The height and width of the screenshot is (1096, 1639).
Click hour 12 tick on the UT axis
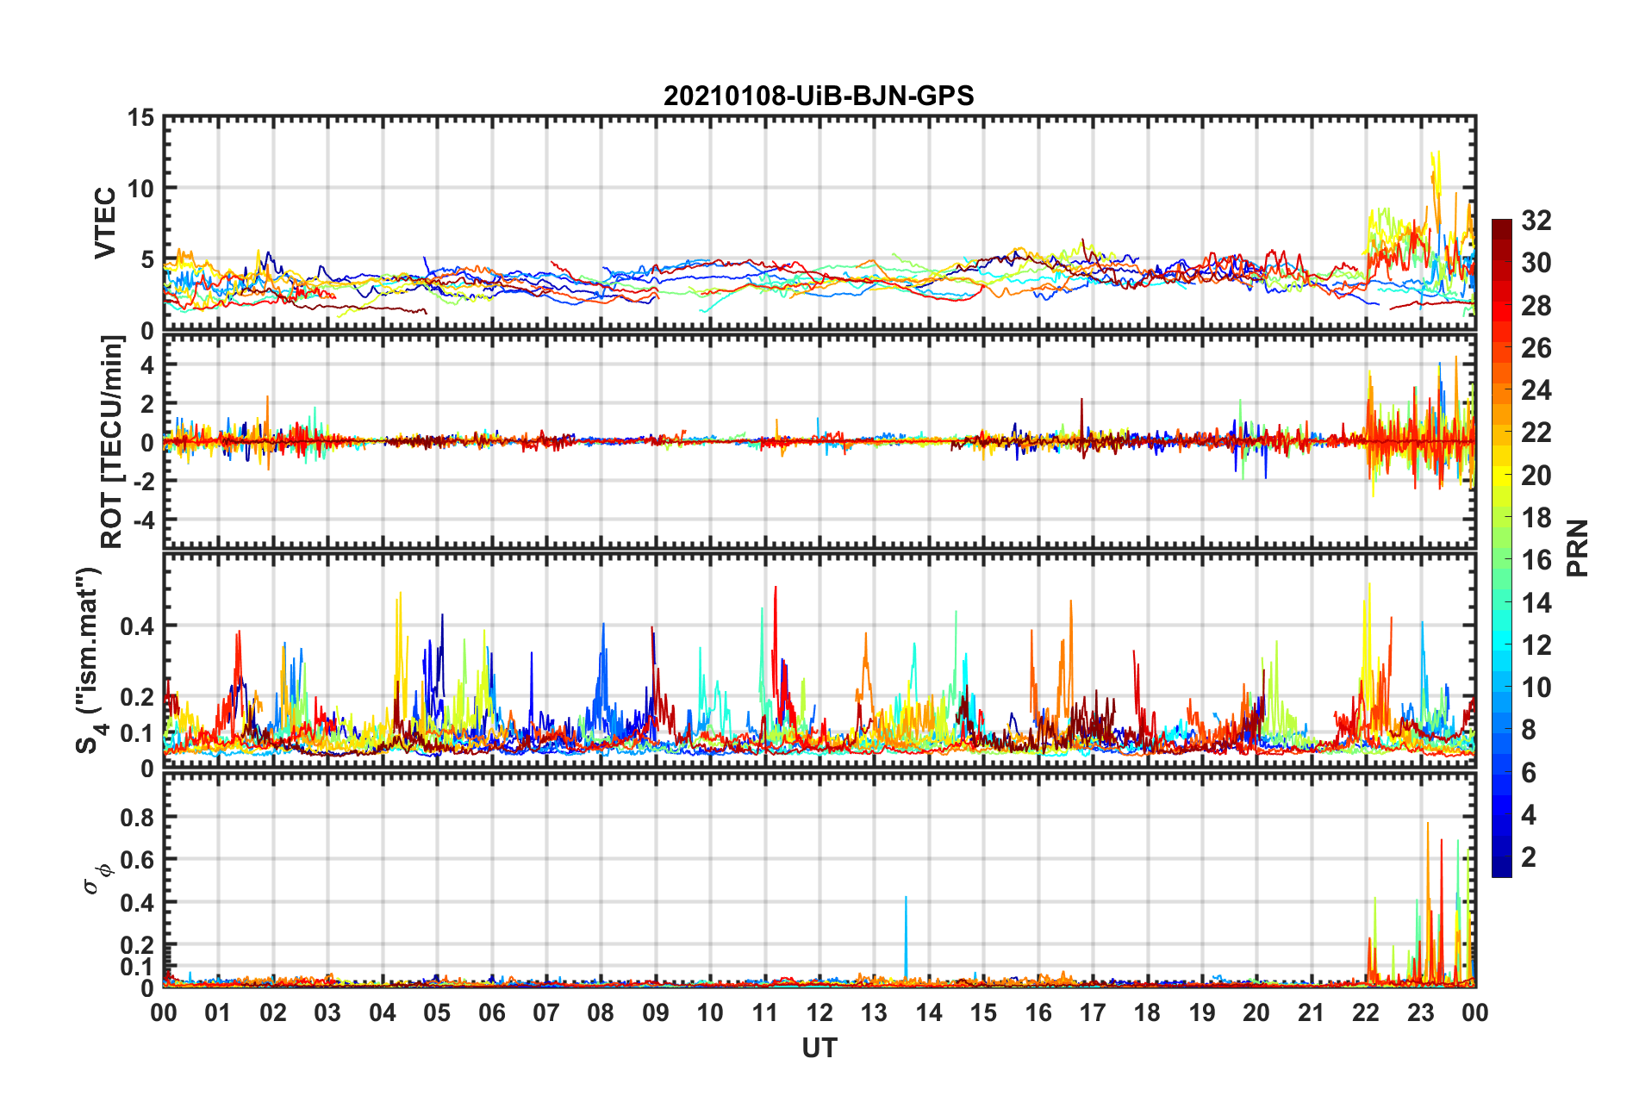(819, 1012)
